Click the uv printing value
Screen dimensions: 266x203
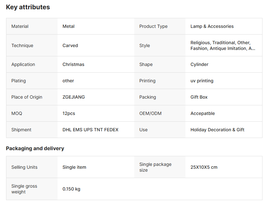pyautogui.click(x=202, y=81)
